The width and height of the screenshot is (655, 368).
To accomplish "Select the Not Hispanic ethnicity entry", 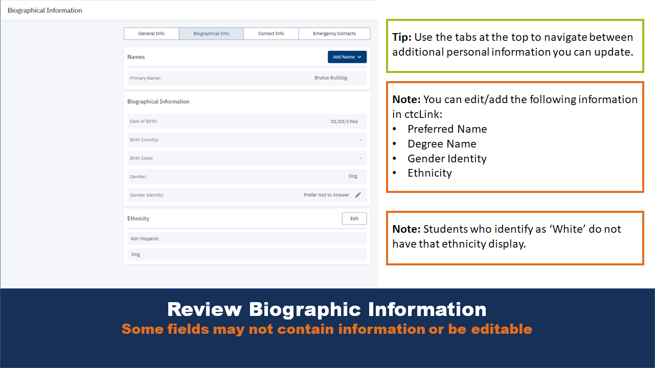I will pyautogui.click(x=246, y=238).
